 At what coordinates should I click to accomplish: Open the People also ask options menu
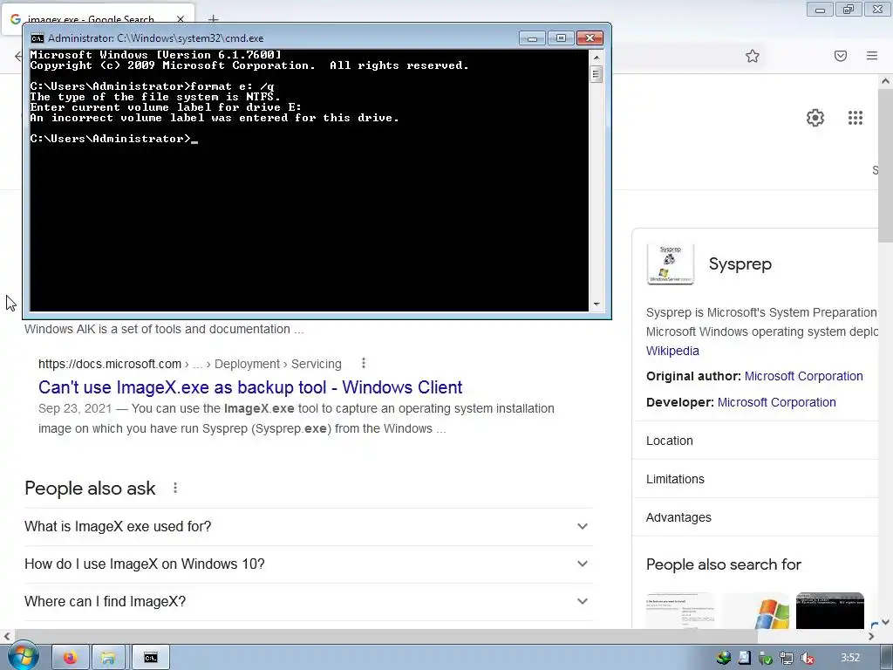(x=175, y=489)
